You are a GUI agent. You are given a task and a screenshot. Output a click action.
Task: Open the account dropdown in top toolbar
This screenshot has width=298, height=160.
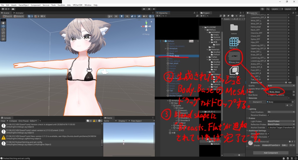[x=6, y=9]
